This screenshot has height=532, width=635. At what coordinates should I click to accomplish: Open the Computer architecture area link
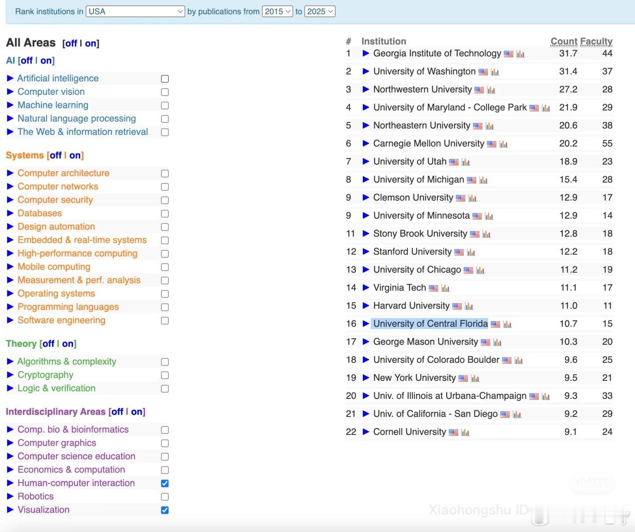coord(63,173)
